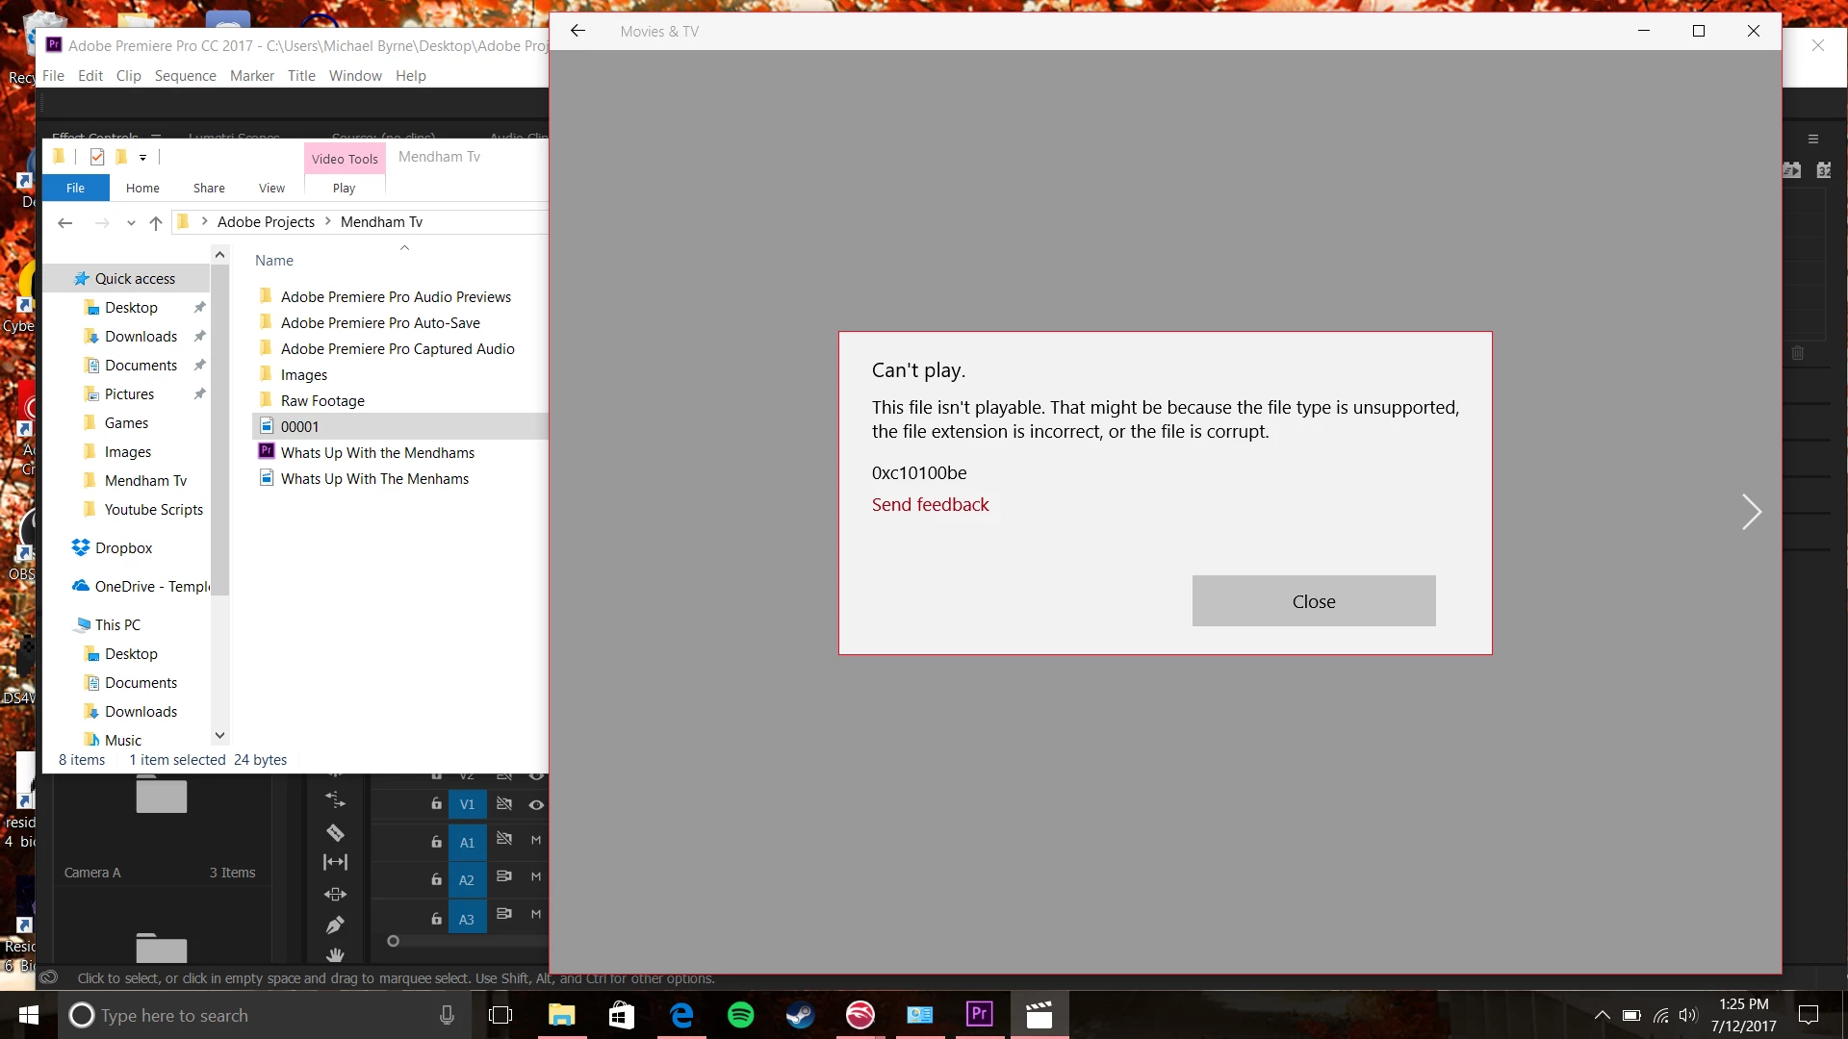This screenshot has width=1848, height=1039.
Task: Close the Can't play error dialog
Action: (x=1313, y=601)
